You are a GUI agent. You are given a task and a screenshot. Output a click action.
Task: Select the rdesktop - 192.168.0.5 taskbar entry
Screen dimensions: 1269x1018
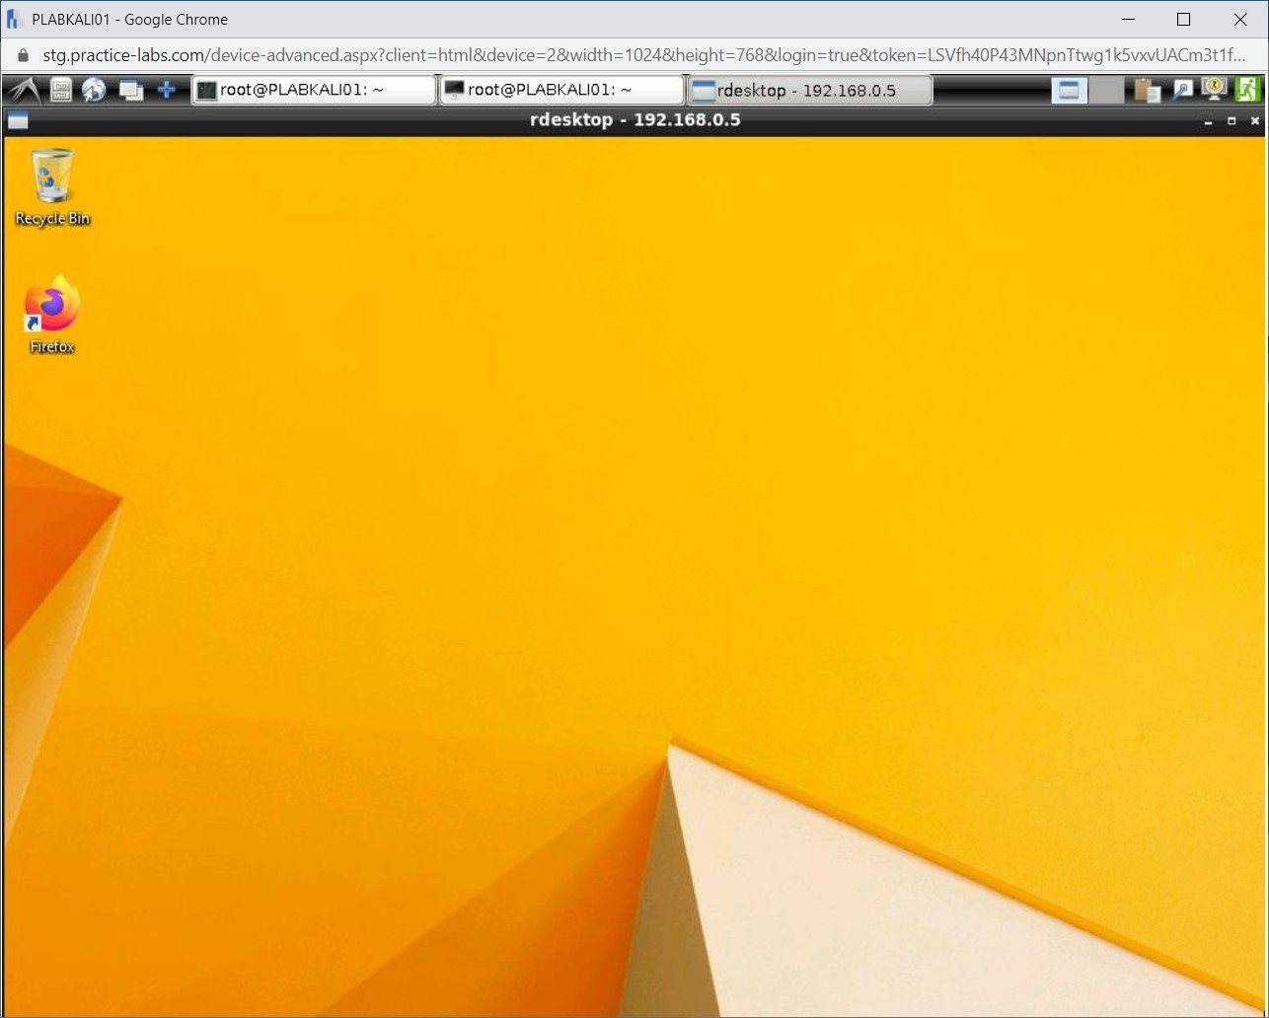point(809,90)
